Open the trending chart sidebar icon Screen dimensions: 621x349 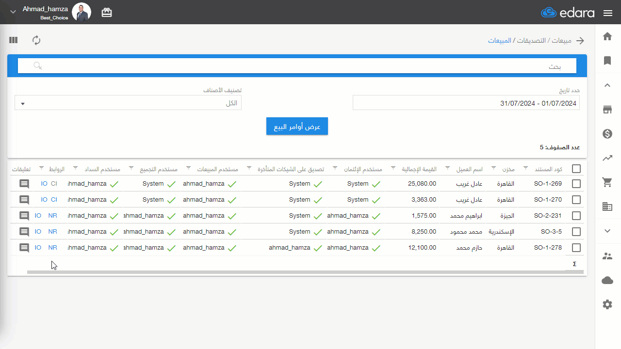607,158
